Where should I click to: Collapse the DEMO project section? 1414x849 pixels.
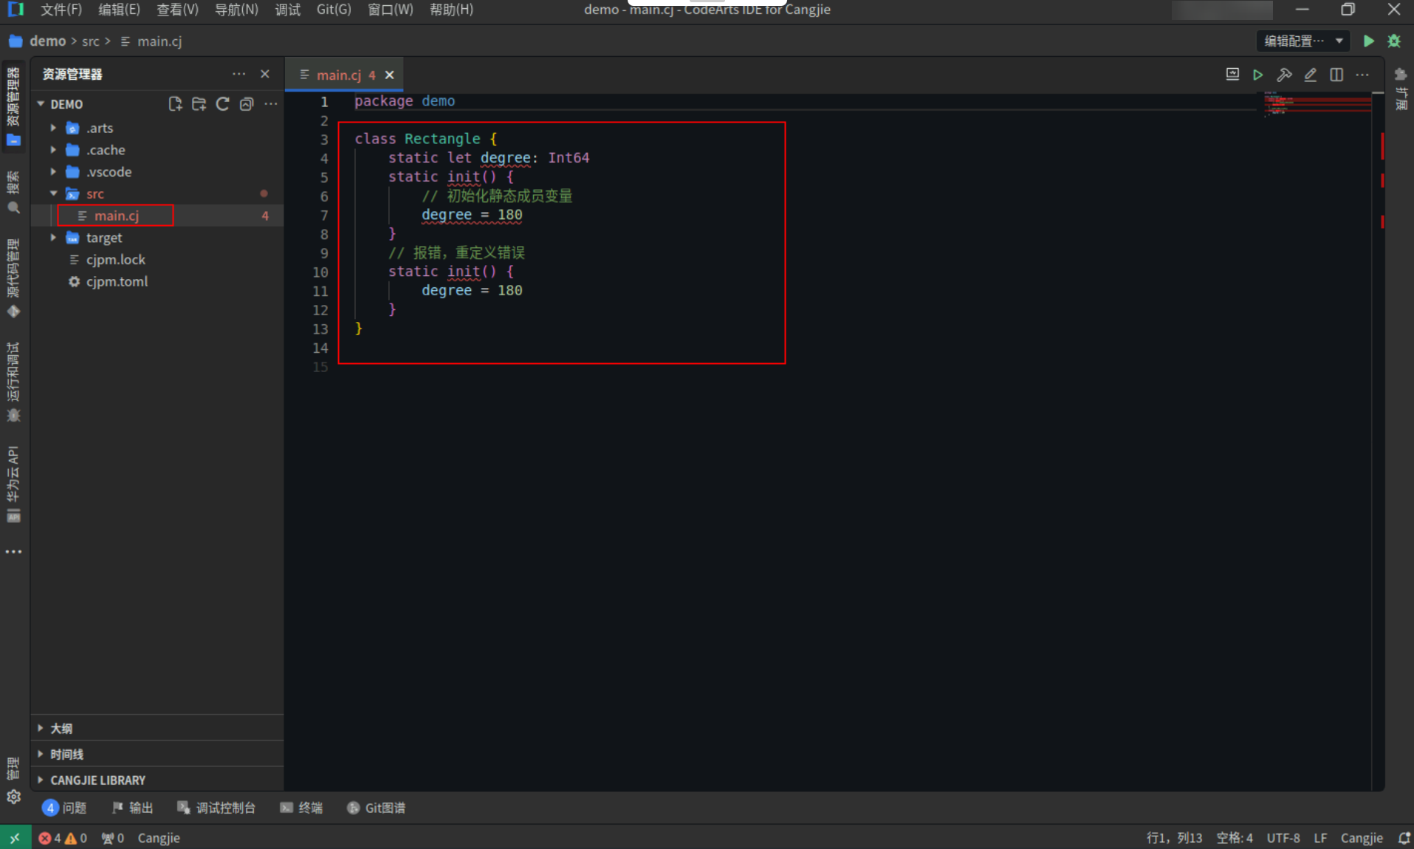41,104
